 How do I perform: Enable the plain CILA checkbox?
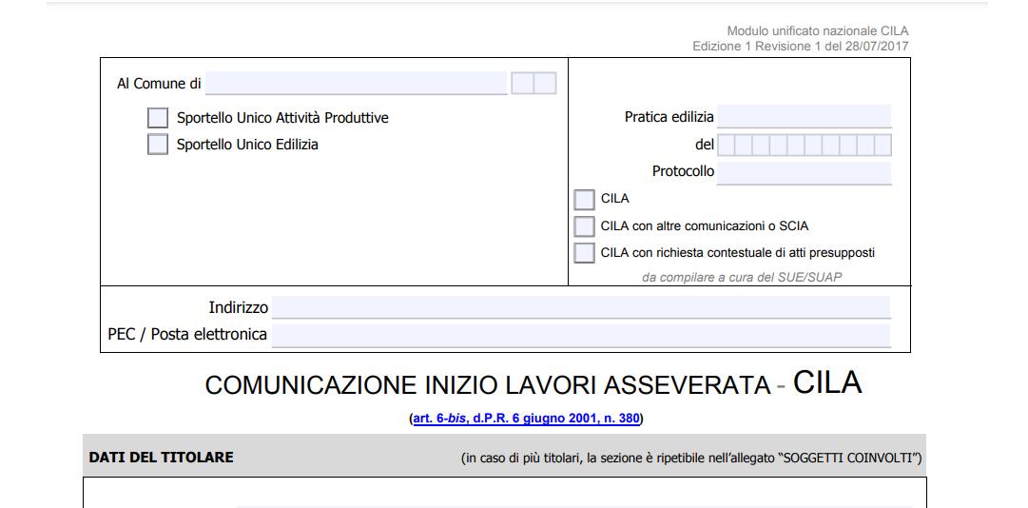585,200
